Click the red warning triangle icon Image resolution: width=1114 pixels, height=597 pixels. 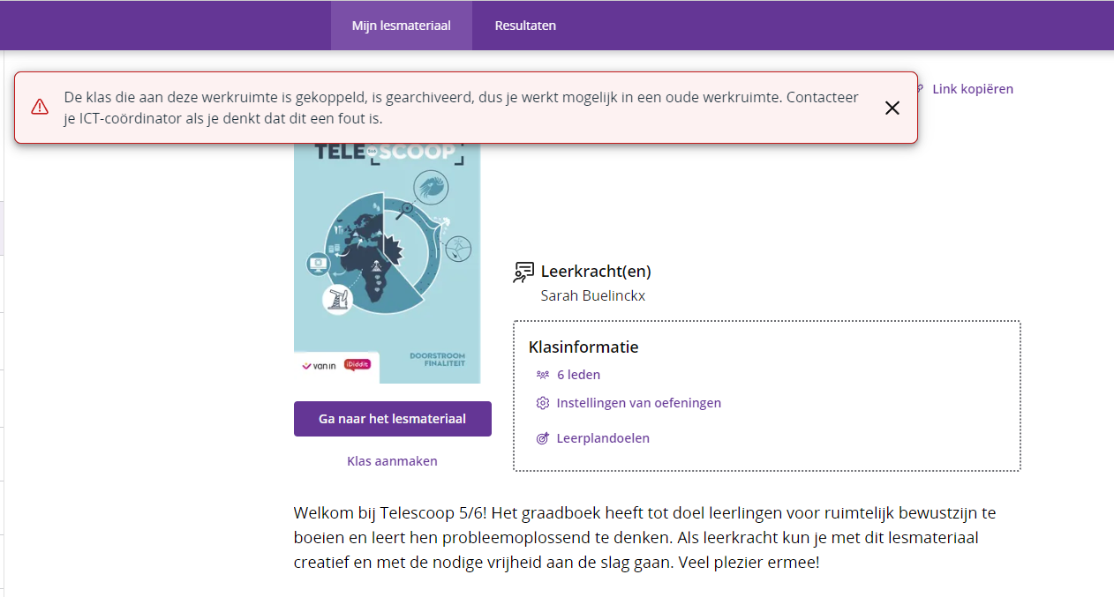[x=40, y=107]
